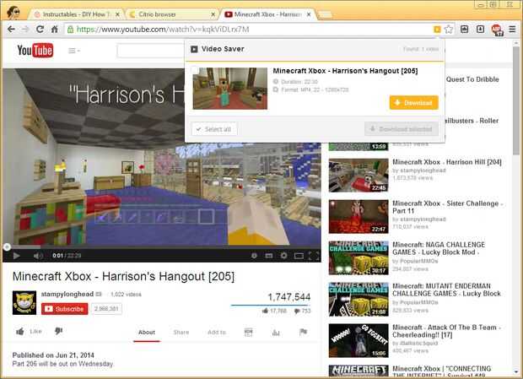Click the Quest To Dribble video title

(472, 79)
